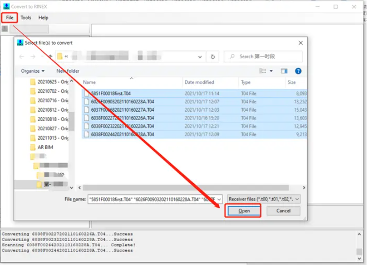367x265 pixels.
Task: Click dialog title RINEX icon
Action: click(20, 43)
